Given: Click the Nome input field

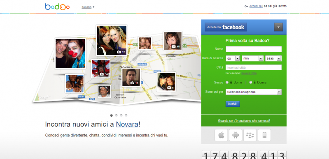Looking at the screenshot, I should tap(254, 49).
